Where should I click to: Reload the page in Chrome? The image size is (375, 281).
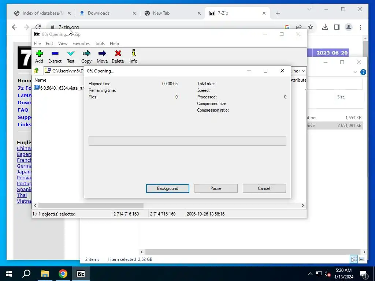click(38, 27)
